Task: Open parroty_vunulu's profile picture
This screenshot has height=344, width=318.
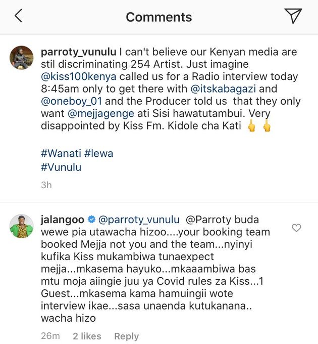Action: tap(21, 58)
